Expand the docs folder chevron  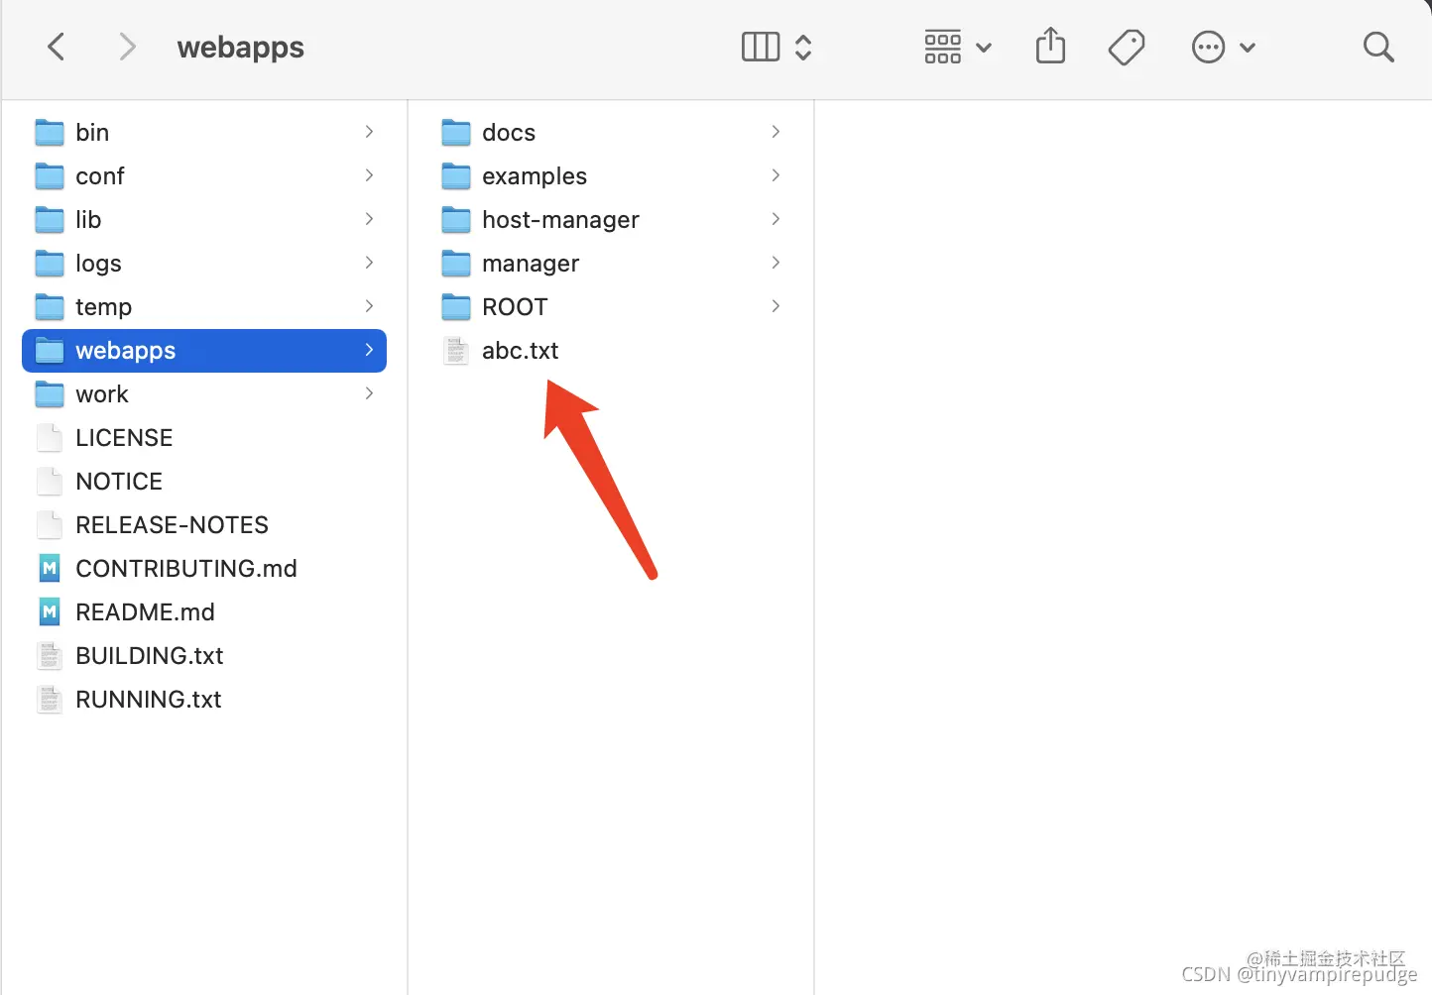click(776, 132)
